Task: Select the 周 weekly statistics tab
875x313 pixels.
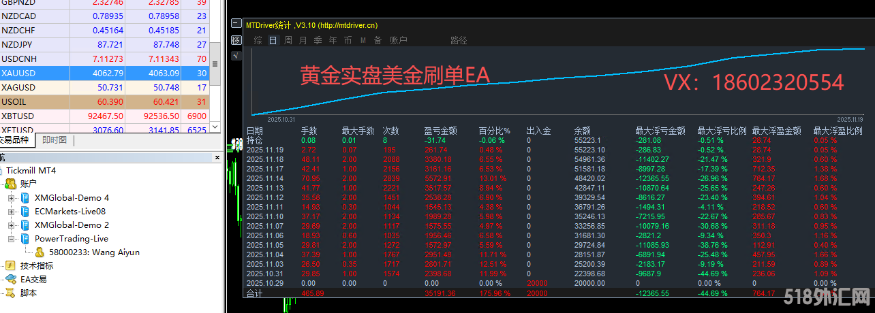Action: point(288,40)
